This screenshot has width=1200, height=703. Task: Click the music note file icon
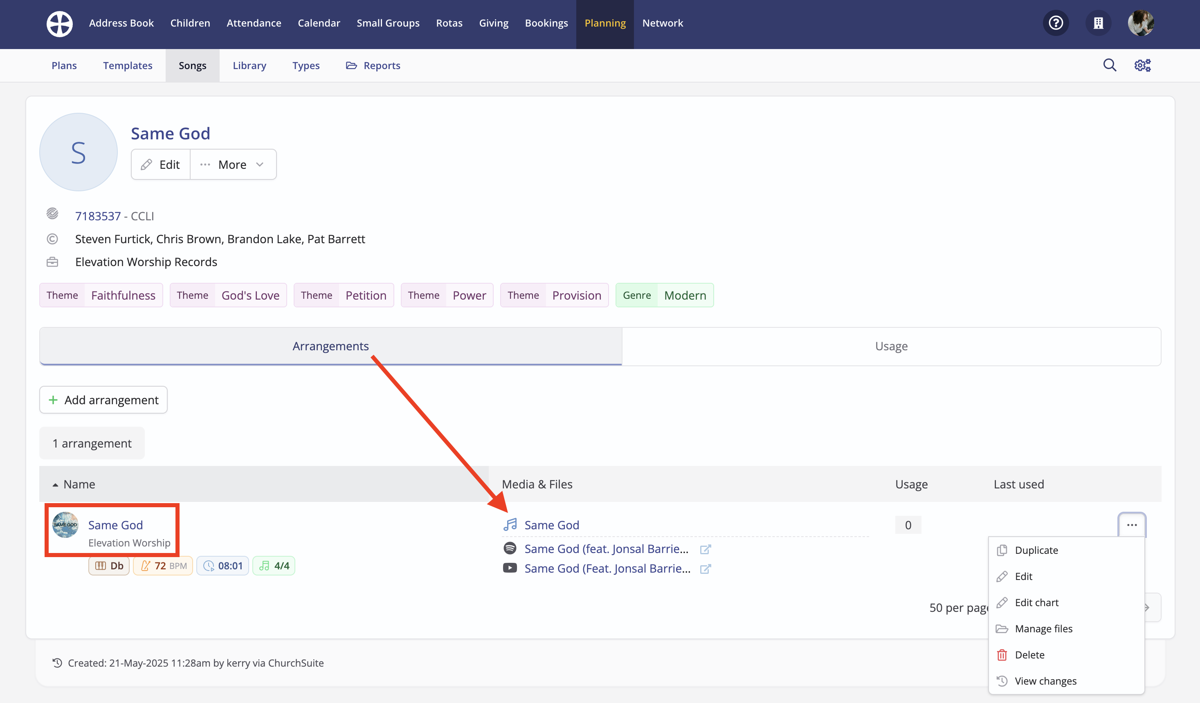(x=510, y=524)
